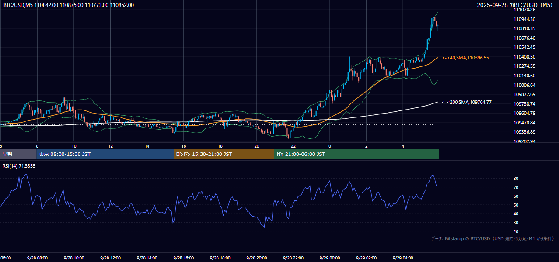Image resolution: width=559 pixels, height=262 pixels.
Task: Click the RSI axis level 70
Action: coord(516,187)
